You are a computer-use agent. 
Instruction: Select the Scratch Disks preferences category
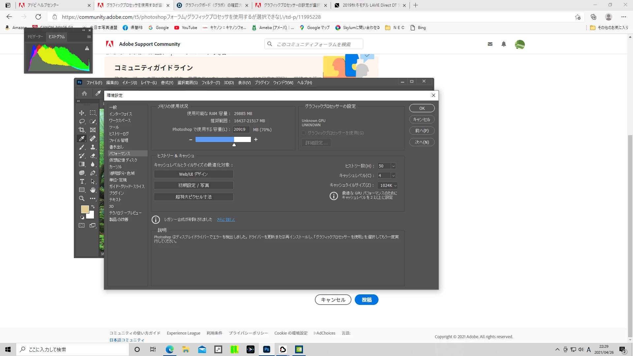coord(123,160)
